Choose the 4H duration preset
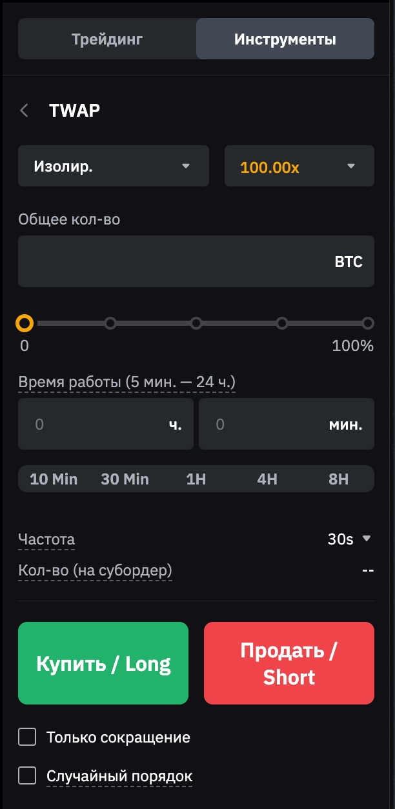This screenshot has height=809, width=395. click(267, 479)
